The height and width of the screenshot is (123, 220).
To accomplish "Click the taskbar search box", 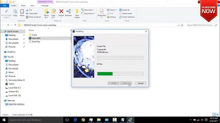I will pyautogui.click(x=35, y=120).
